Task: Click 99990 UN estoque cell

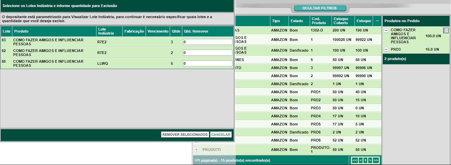Action: 364,76
